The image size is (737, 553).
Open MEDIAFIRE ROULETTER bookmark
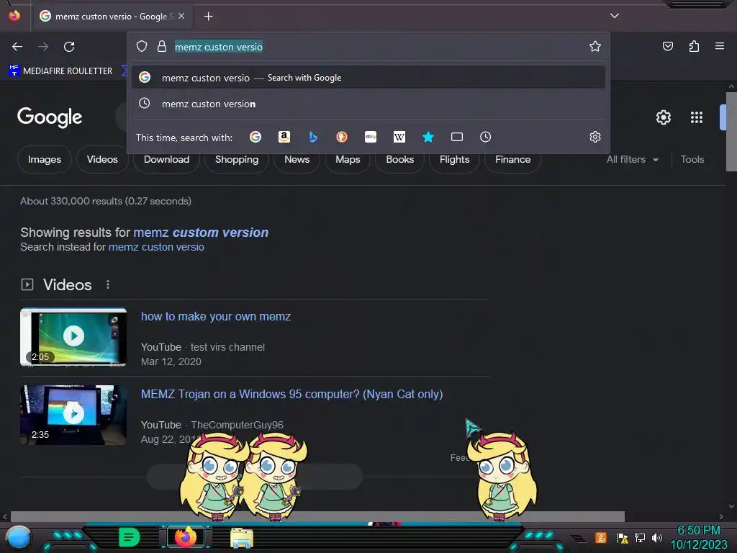(60, 71)
